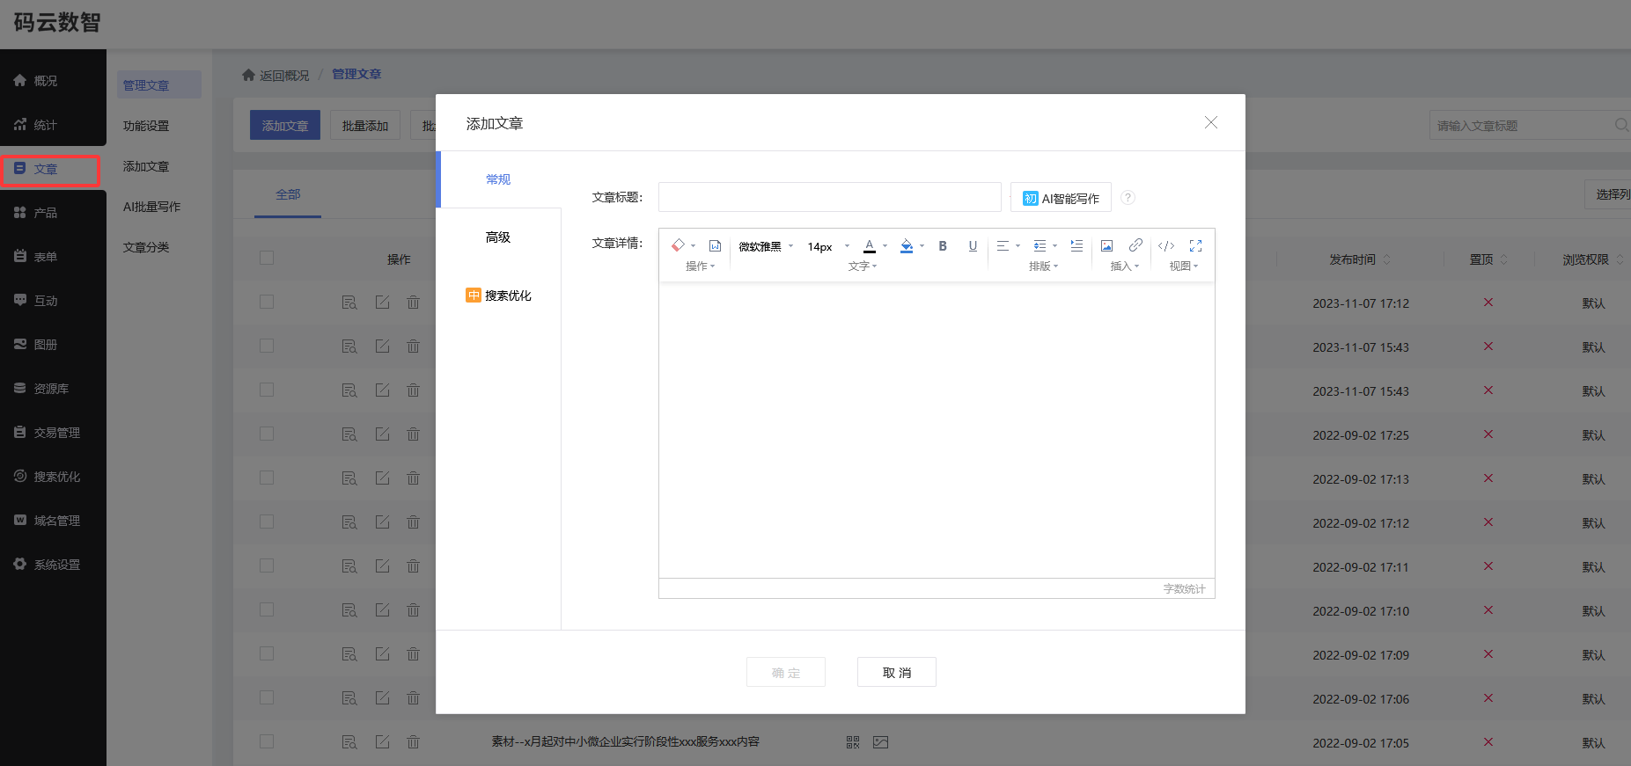Check the first article row checkbox
The height and width of the screenshot is (766, 1631).
[267, 303]
